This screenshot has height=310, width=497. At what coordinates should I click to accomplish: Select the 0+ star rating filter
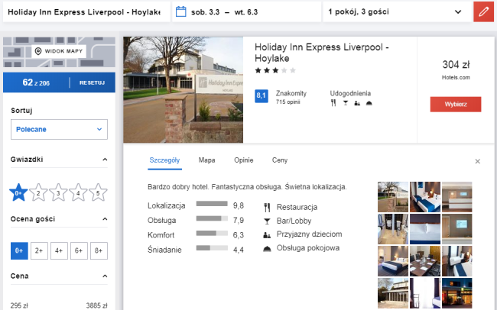coord(18,192)
